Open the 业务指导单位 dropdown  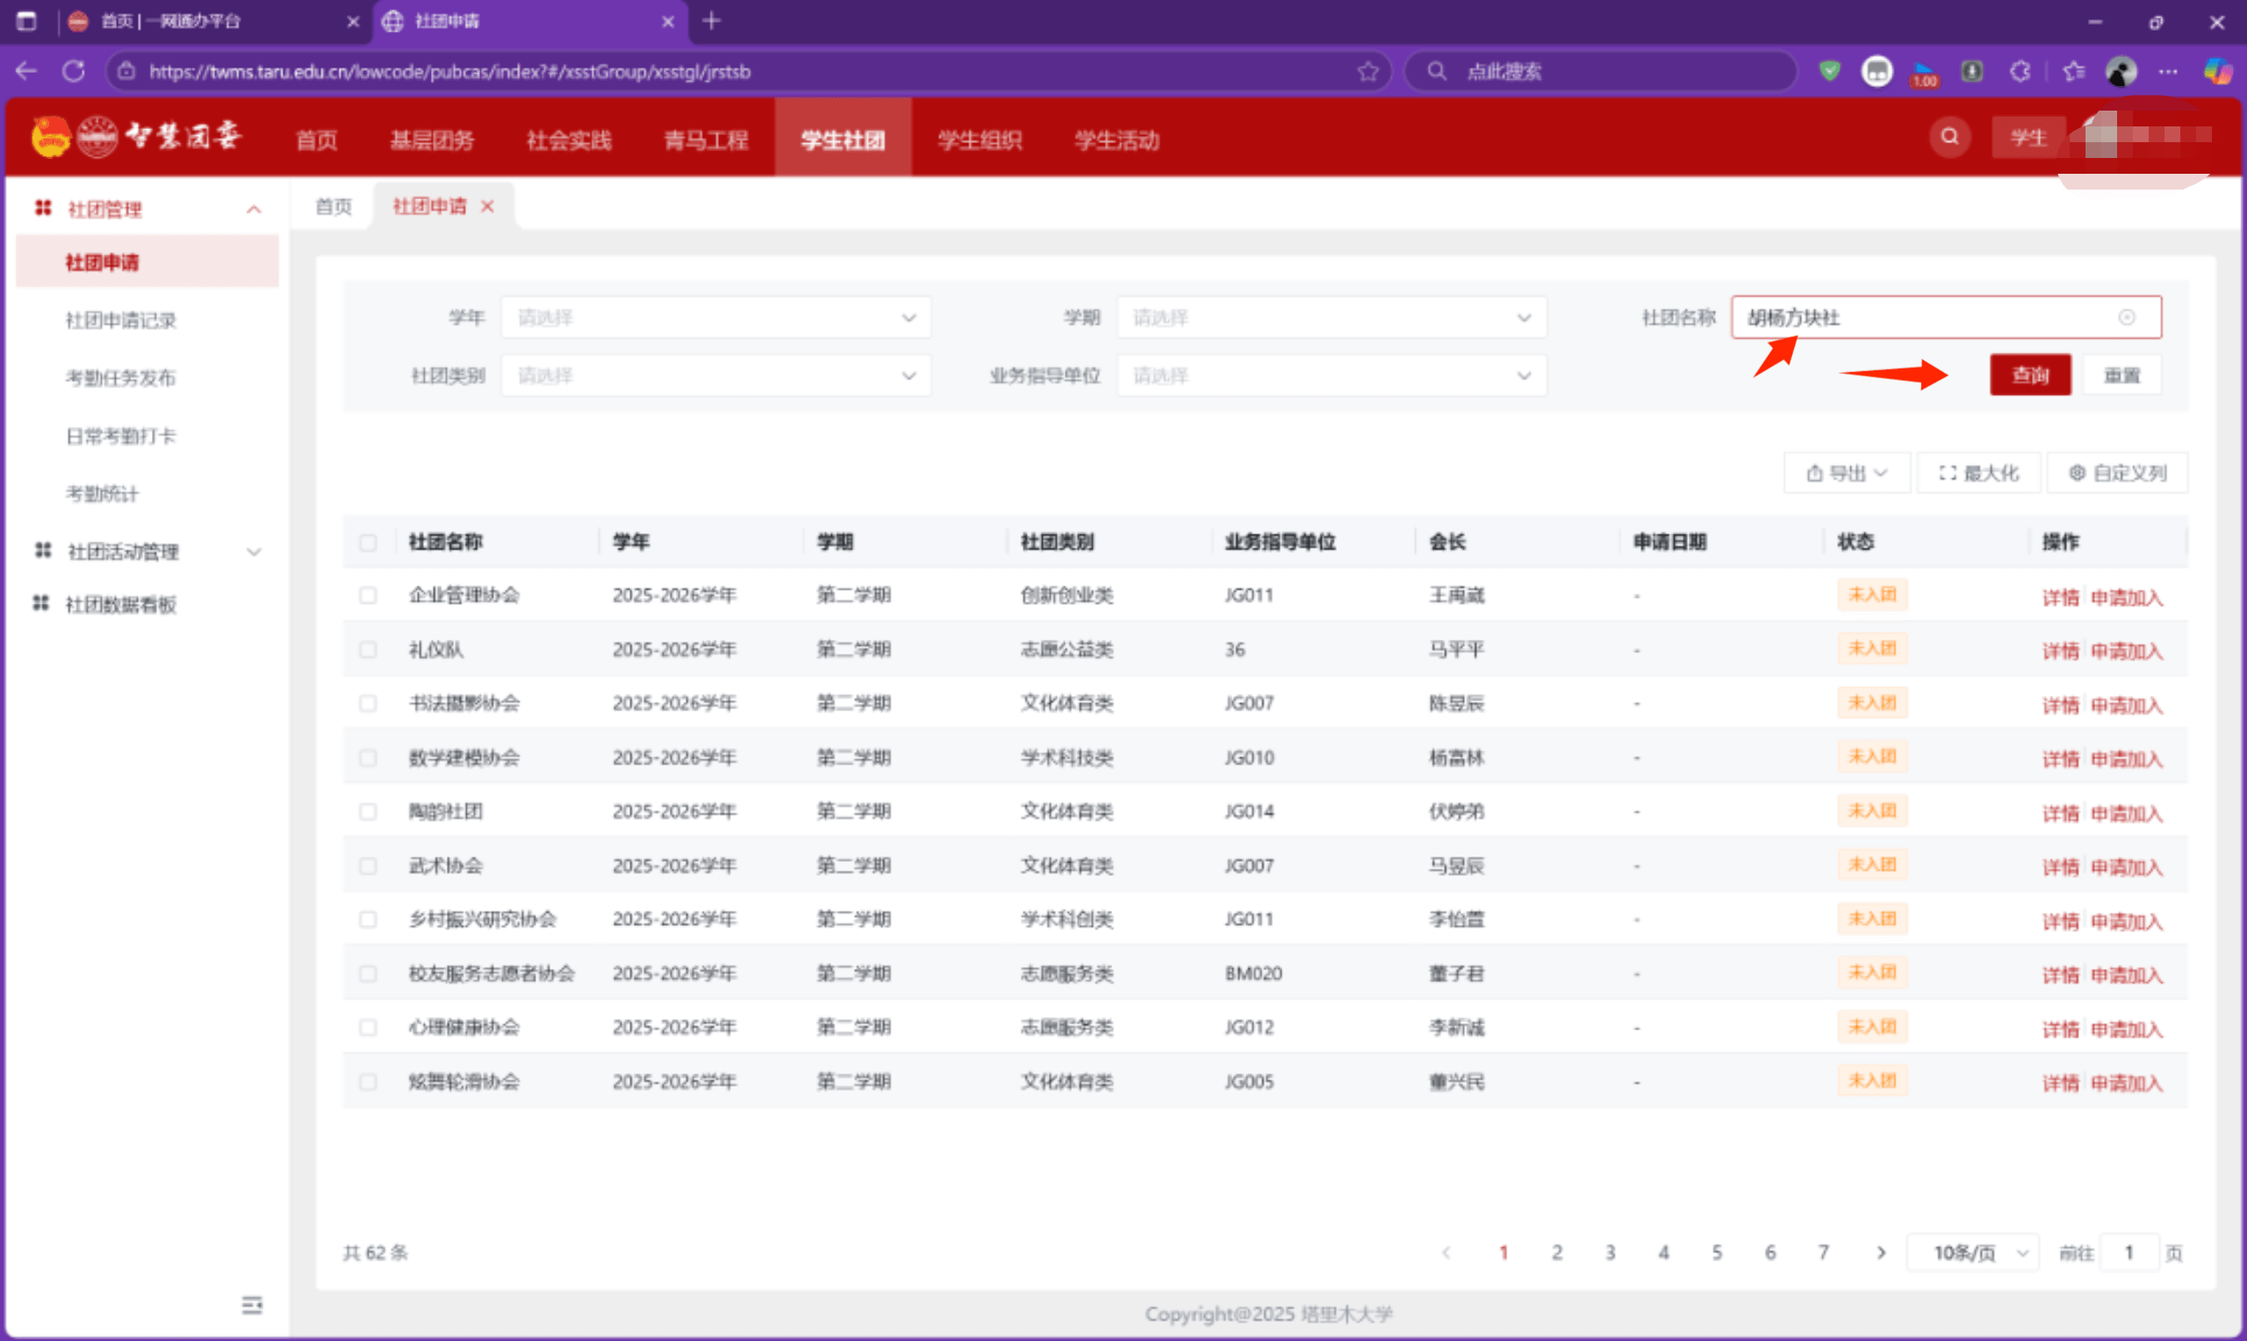(1331, 376)
